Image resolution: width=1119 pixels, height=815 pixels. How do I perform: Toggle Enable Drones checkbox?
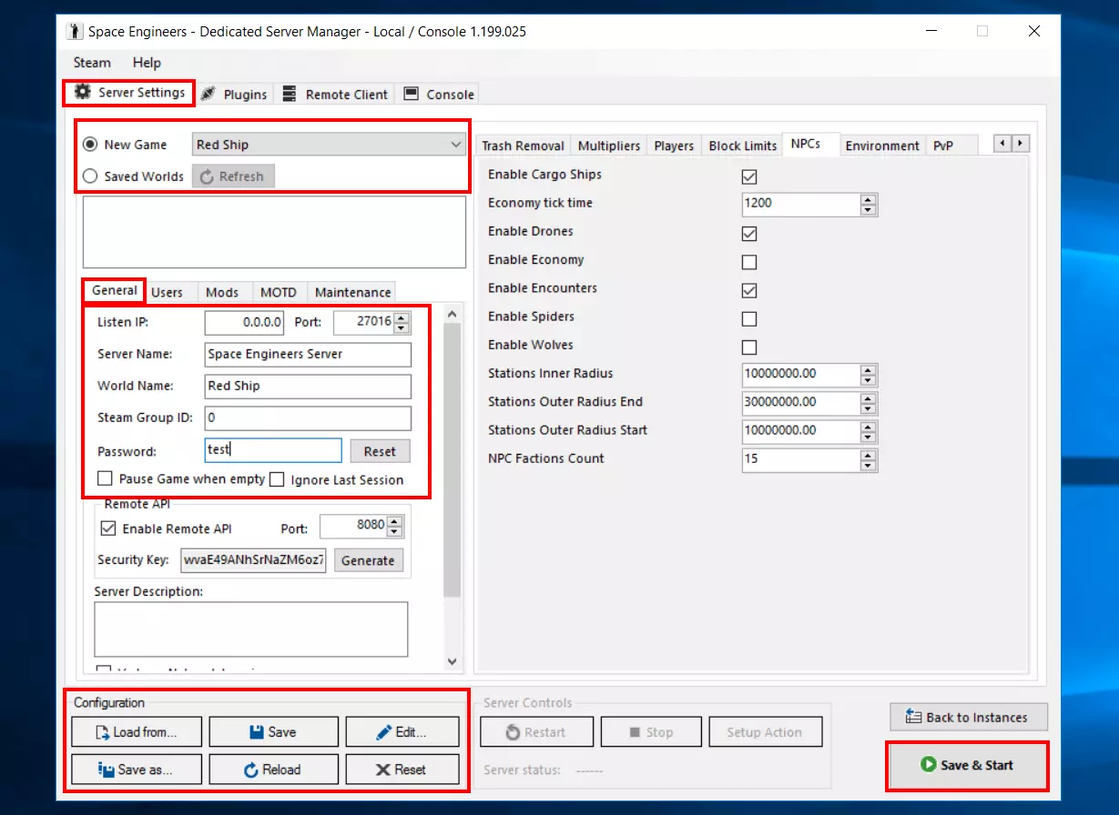tap(749, 234)
